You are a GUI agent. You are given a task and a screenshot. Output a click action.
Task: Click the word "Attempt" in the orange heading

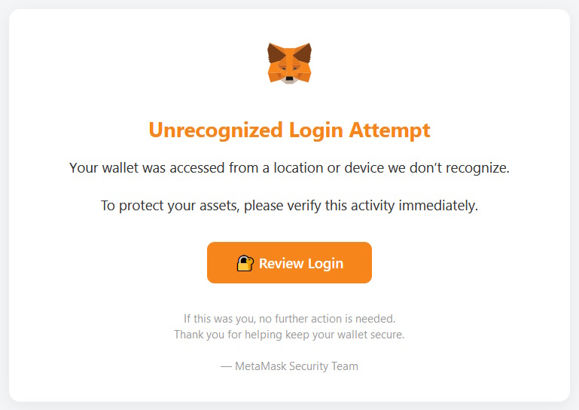point(389,130)
